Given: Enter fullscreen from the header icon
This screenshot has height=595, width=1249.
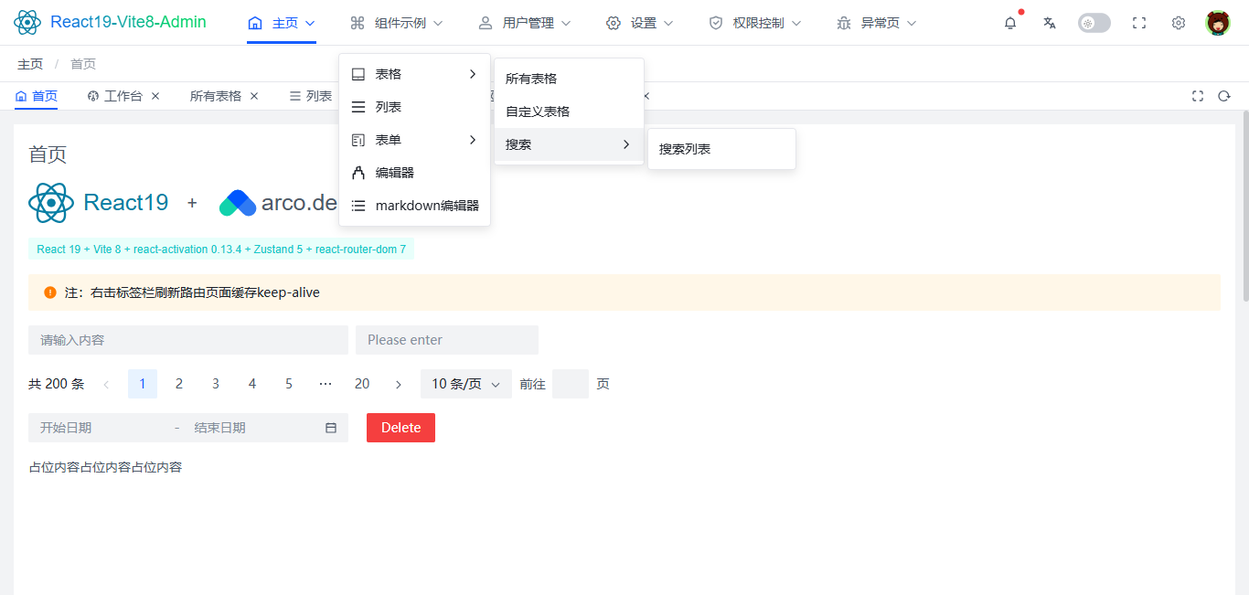Looking at the screenshot, I should point(1139,23).
